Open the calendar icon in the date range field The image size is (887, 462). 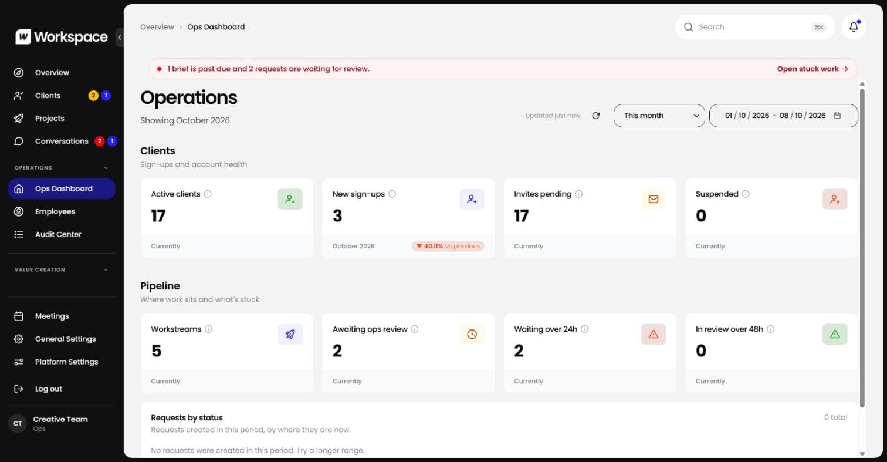pyautogui.click(x=837, y=116)
